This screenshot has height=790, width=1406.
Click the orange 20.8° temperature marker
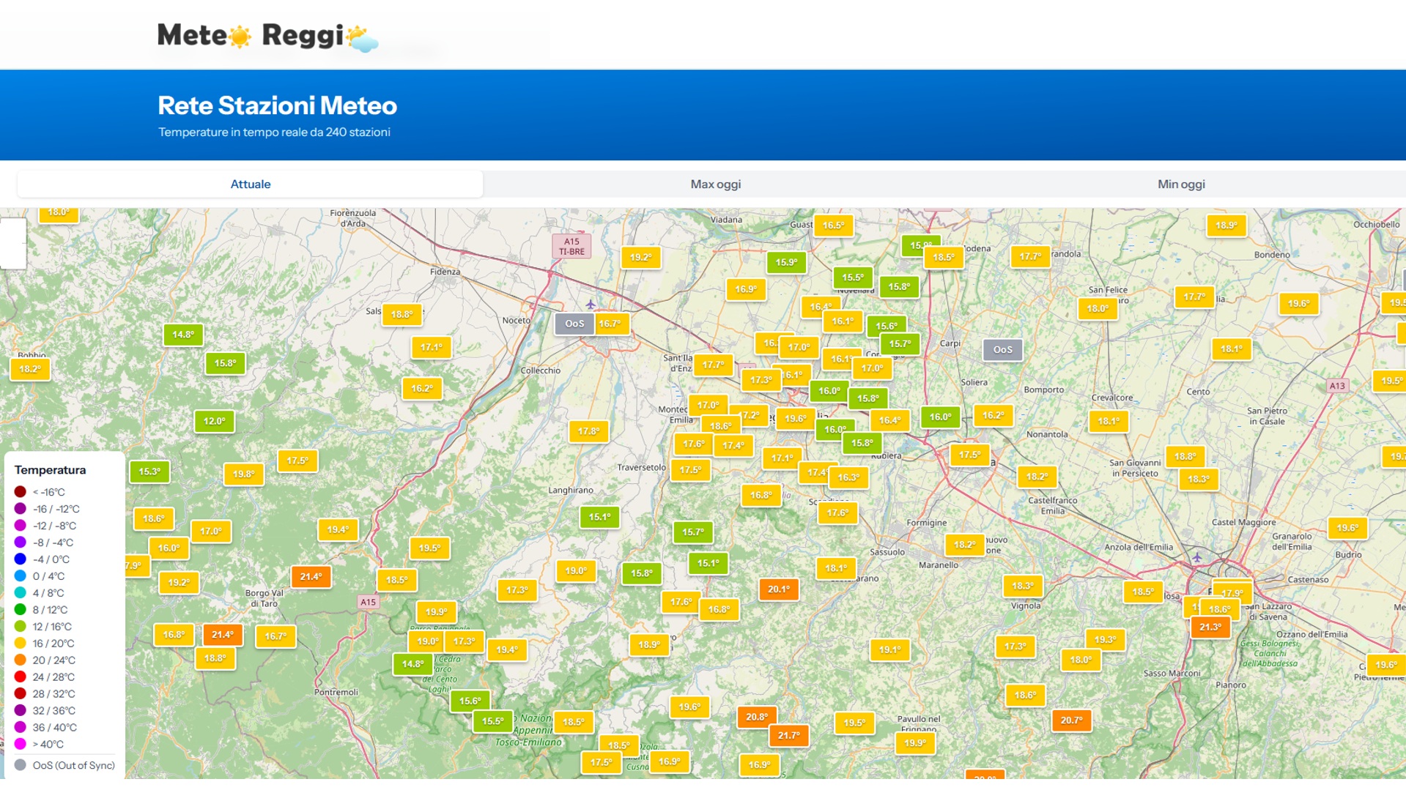(756, 717)
